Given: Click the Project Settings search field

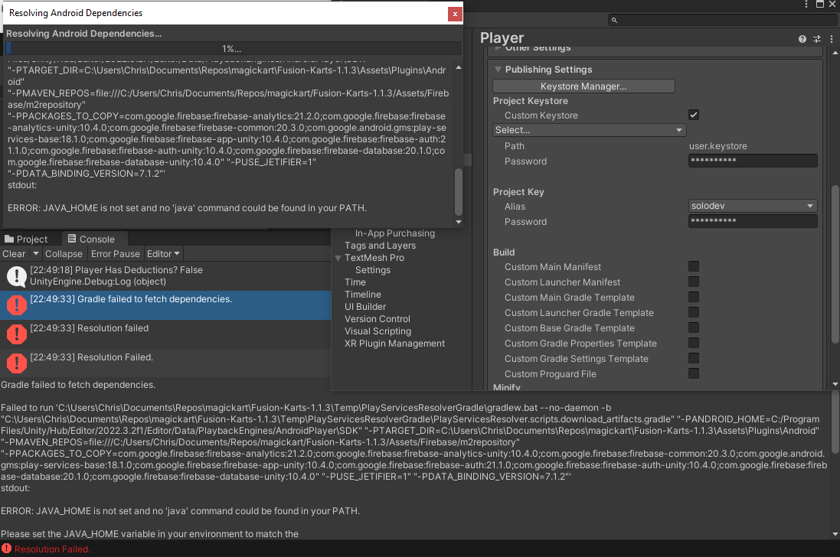Looking at the screenshot, I should pos(722,21).
